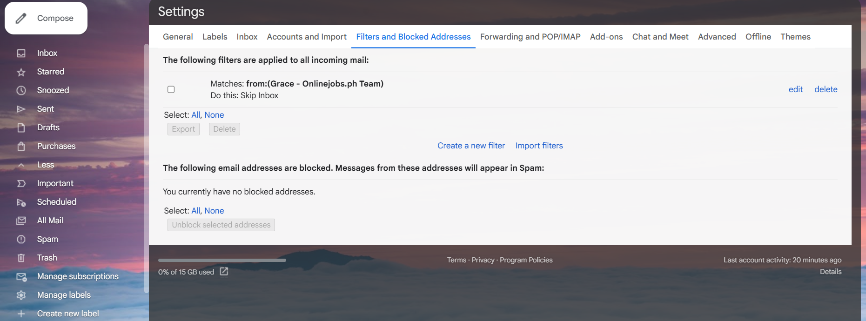Click the Drafts document icon
The height and width of the screenshot is (321, 866).
21,127
